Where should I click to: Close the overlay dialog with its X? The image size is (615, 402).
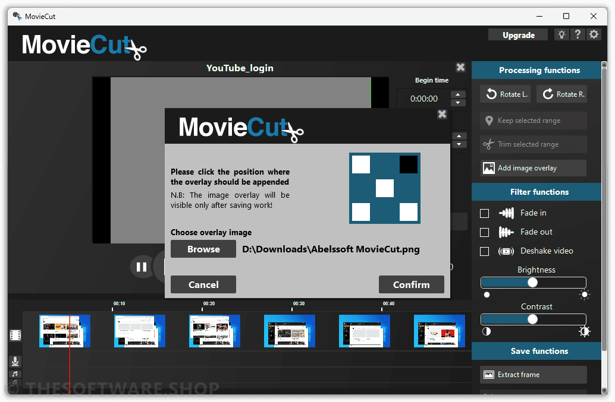point(442,114)
